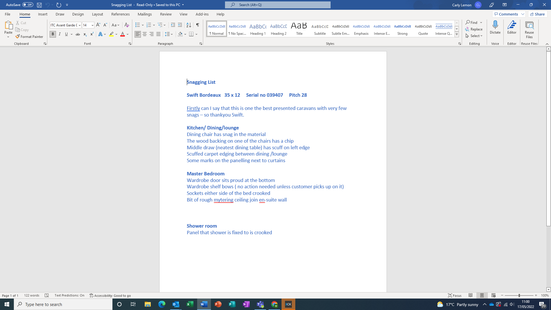The height and width of the screenshot is (310, 551).
Task: Open the font name dropdown
Action: tap(79, 25)
